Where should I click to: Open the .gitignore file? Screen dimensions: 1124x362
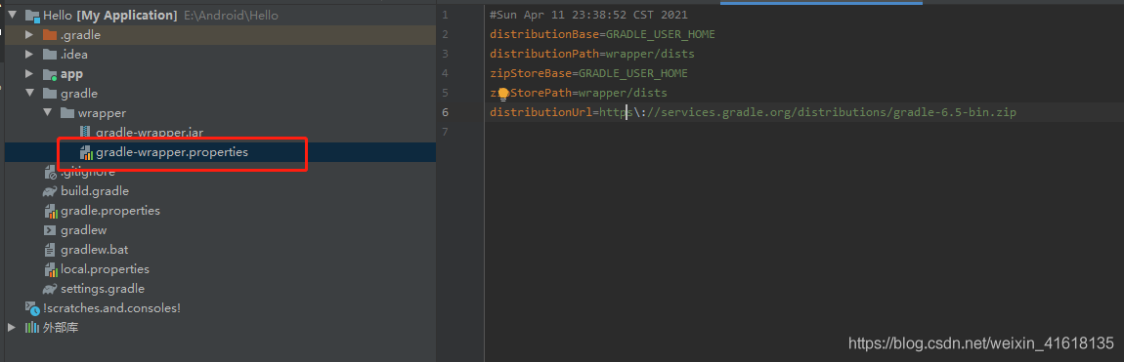[x=87, y=172]
